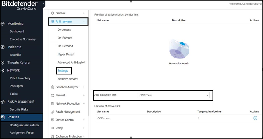Click the policy menu vertical scrollbar
This screenshot has width=263, height=139.
(x=89, y=58)
